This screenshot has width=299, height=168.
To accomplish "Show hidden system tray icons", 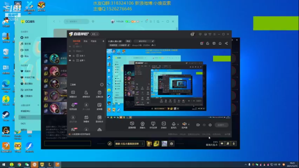I will click(x=246, y=165).
